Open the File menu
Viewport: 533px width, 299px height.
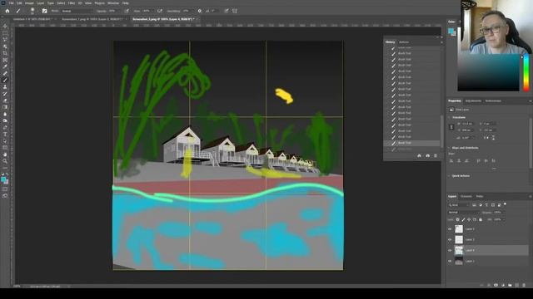(x=12, y=3)
